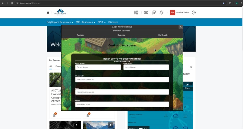The width and height of the screenshot is (243, 129).
Task: Switch to the Avatar tab
Action: (x=80, y=35)
